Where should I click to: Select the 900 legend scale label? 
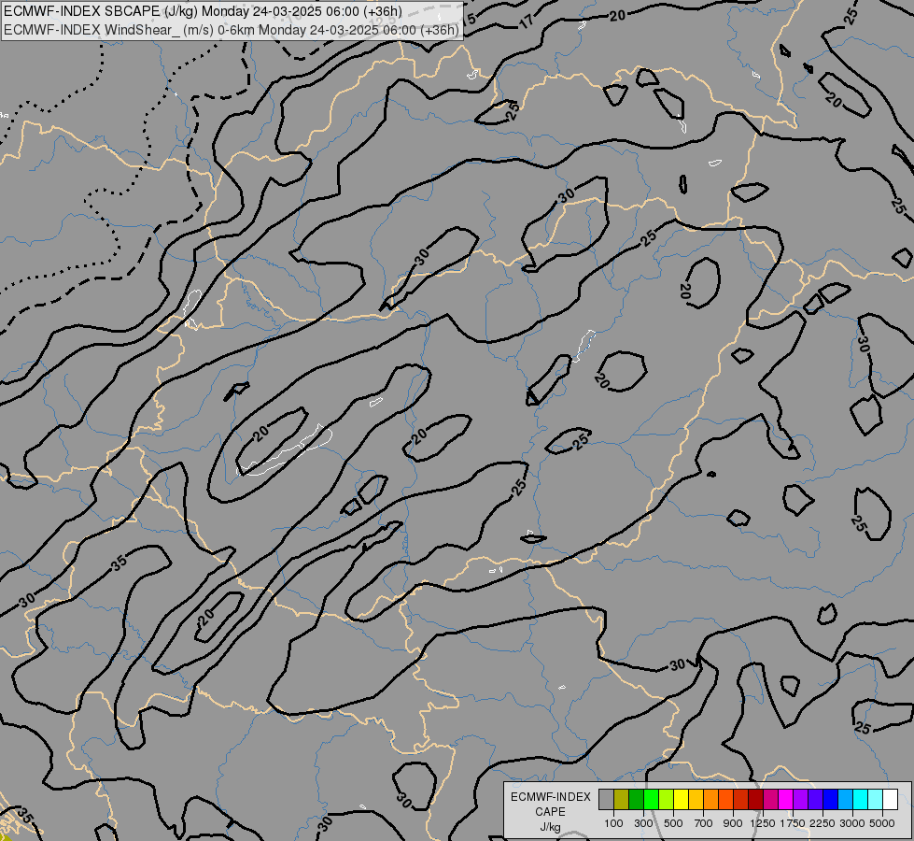[x=733, y=823]
